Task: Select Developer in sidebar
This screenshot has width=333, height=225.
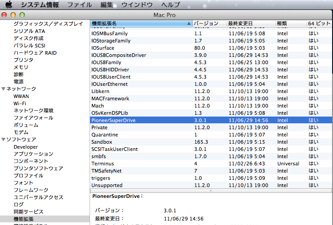Action: (25, 147)
